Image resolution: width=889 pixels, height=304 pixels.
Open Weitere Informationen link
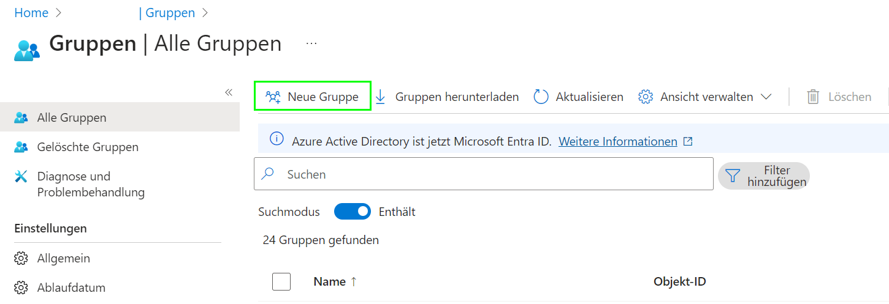[618, 141]
